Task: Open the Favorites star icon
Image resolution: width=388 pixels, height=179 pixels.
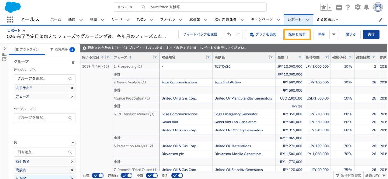Action: [x=323, y=7]
